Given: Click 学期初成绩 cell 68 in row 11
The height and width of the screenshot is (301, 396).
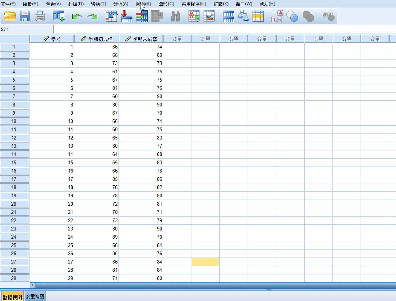Looking at the screenshot, I should (x=96, y=130).
